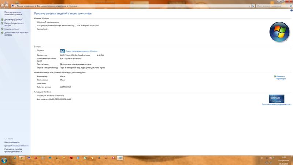Open Диспетчер устройств in the sidebar
The width and height of the screenshot is (293, 165).
(x=13, y=19)
